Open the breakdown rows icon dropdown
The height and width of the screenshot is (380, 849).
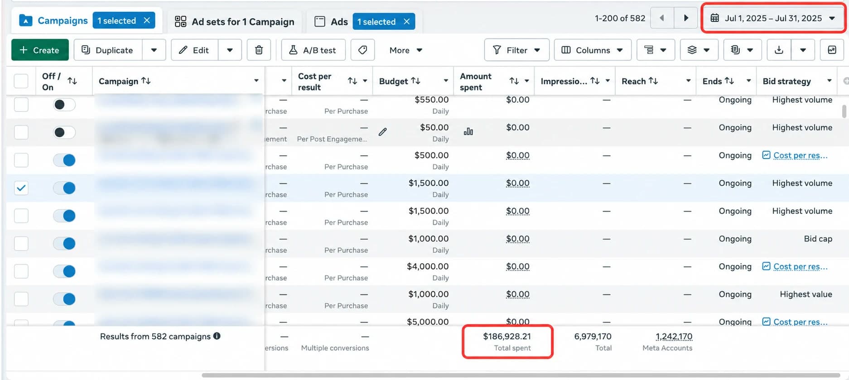(x=656, y=50)
